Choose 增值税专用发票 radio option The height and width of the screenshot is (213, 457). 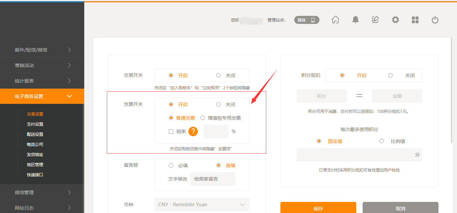[203, 118]
